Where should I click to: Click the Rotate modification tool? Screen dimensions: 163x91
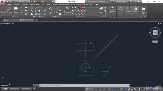click(36, 8)
